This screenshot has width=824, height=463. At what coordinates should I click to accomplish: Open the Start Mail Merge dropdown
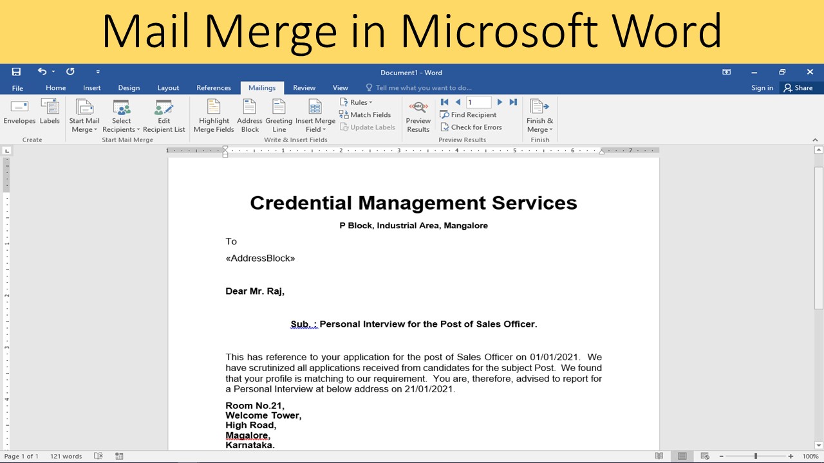(84, 114)
